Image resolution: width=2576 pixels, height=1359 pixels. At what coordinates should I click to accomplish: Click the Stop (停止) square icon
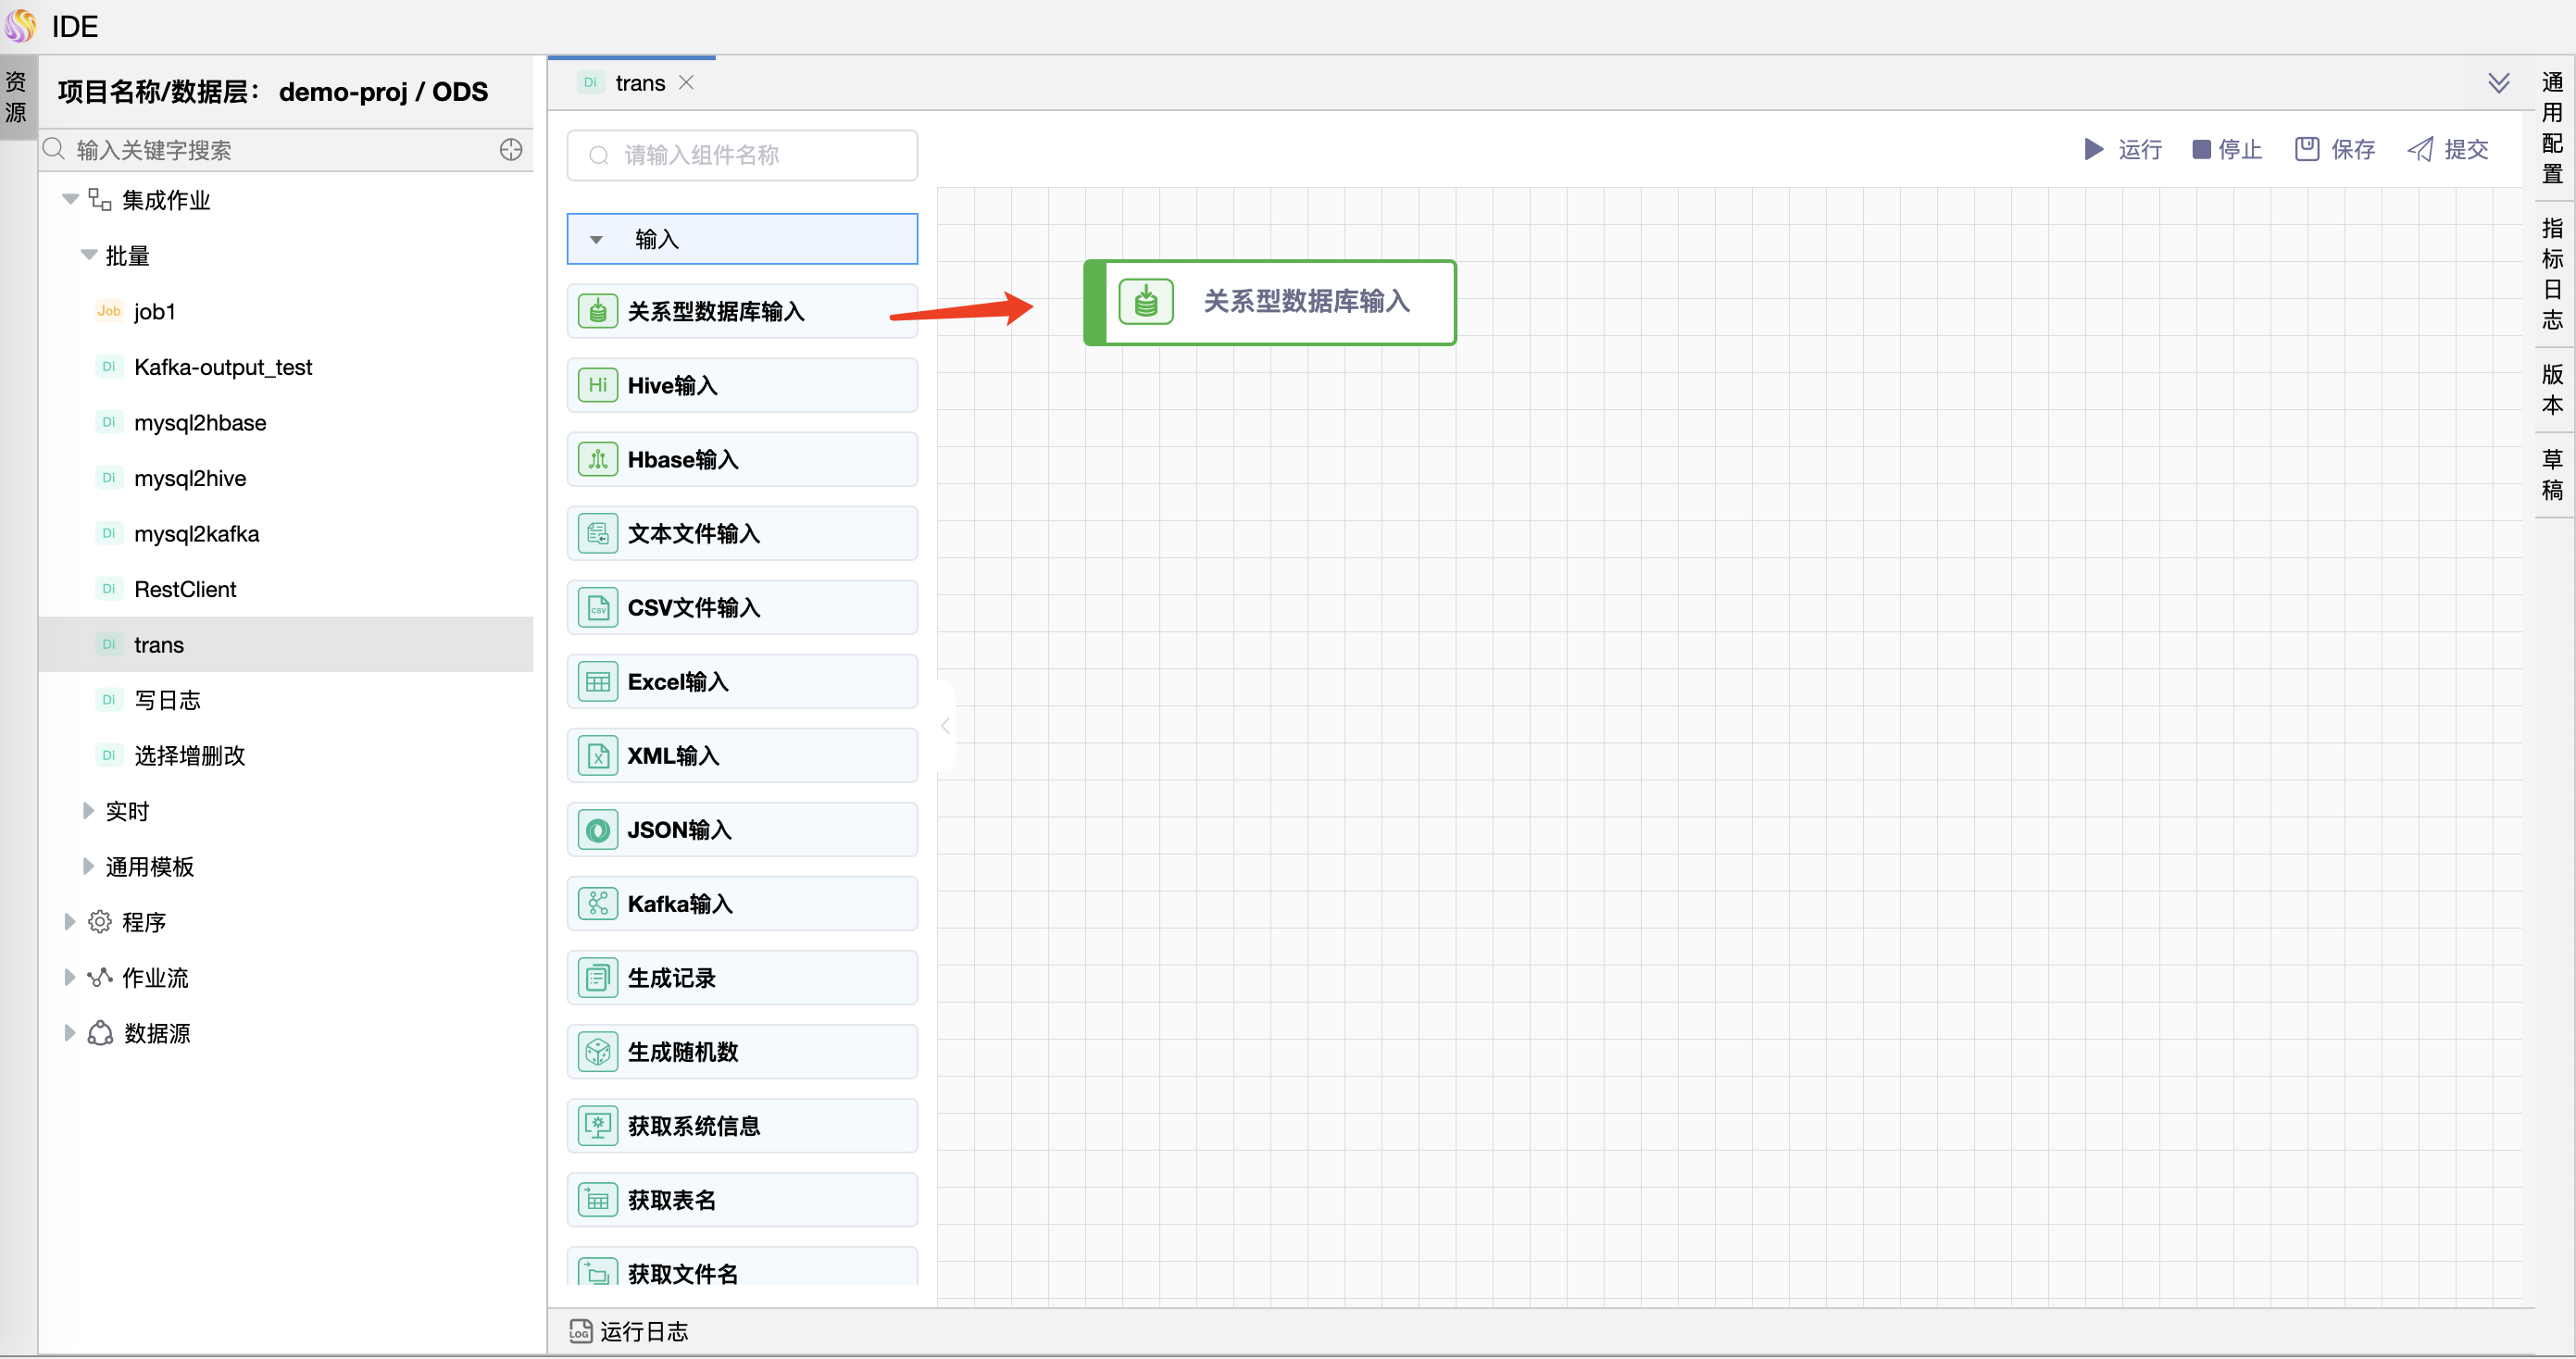[x=2201, y=150]
